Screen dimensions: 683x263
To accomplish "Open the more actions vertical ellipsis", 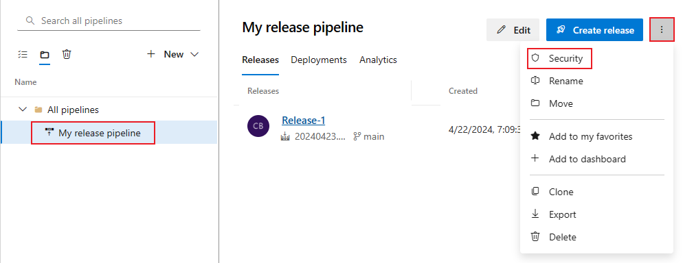I will coord(662,29).
